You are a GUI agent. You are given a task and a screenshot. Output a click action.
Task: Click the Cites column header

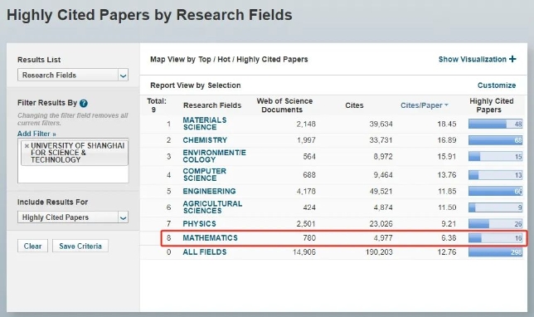pos(354,105)
